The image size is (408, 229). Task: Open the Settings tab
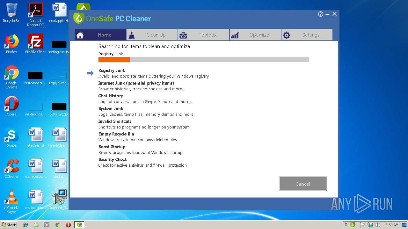tap(307, 35)
